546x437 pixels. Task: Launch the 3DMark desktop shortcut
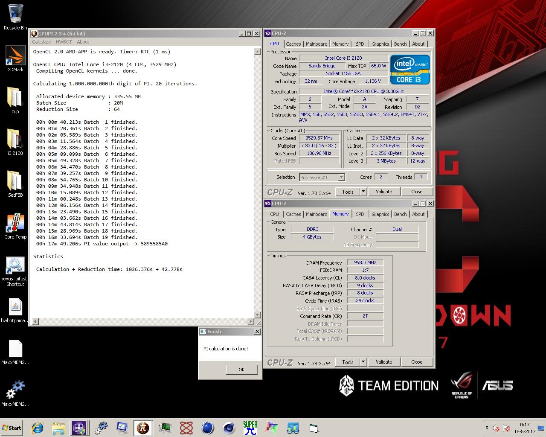click(x=15, y=58)
